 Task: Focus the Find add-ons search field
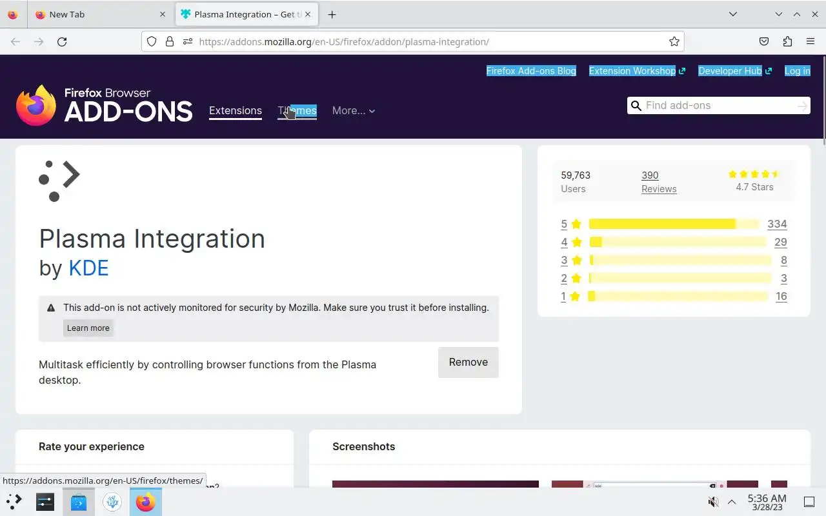coord(720,105)
